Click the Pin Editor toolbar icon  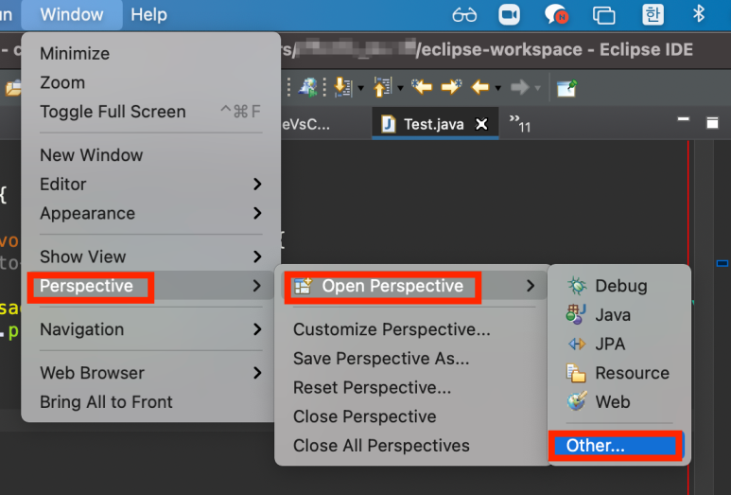(x=566, y=88)
